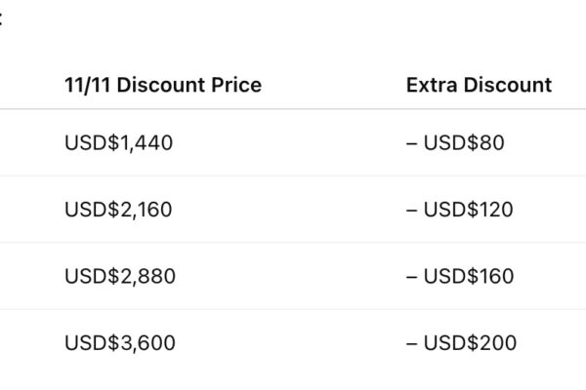Click the minus sign before USD$160
Image resolution: width=586 pixels, height=390 pixels.
click(411, 277)
